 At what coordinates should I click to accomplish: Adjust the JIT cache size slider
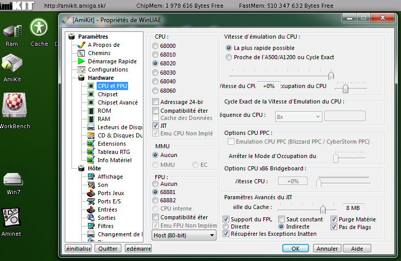[x=322, y=209]
